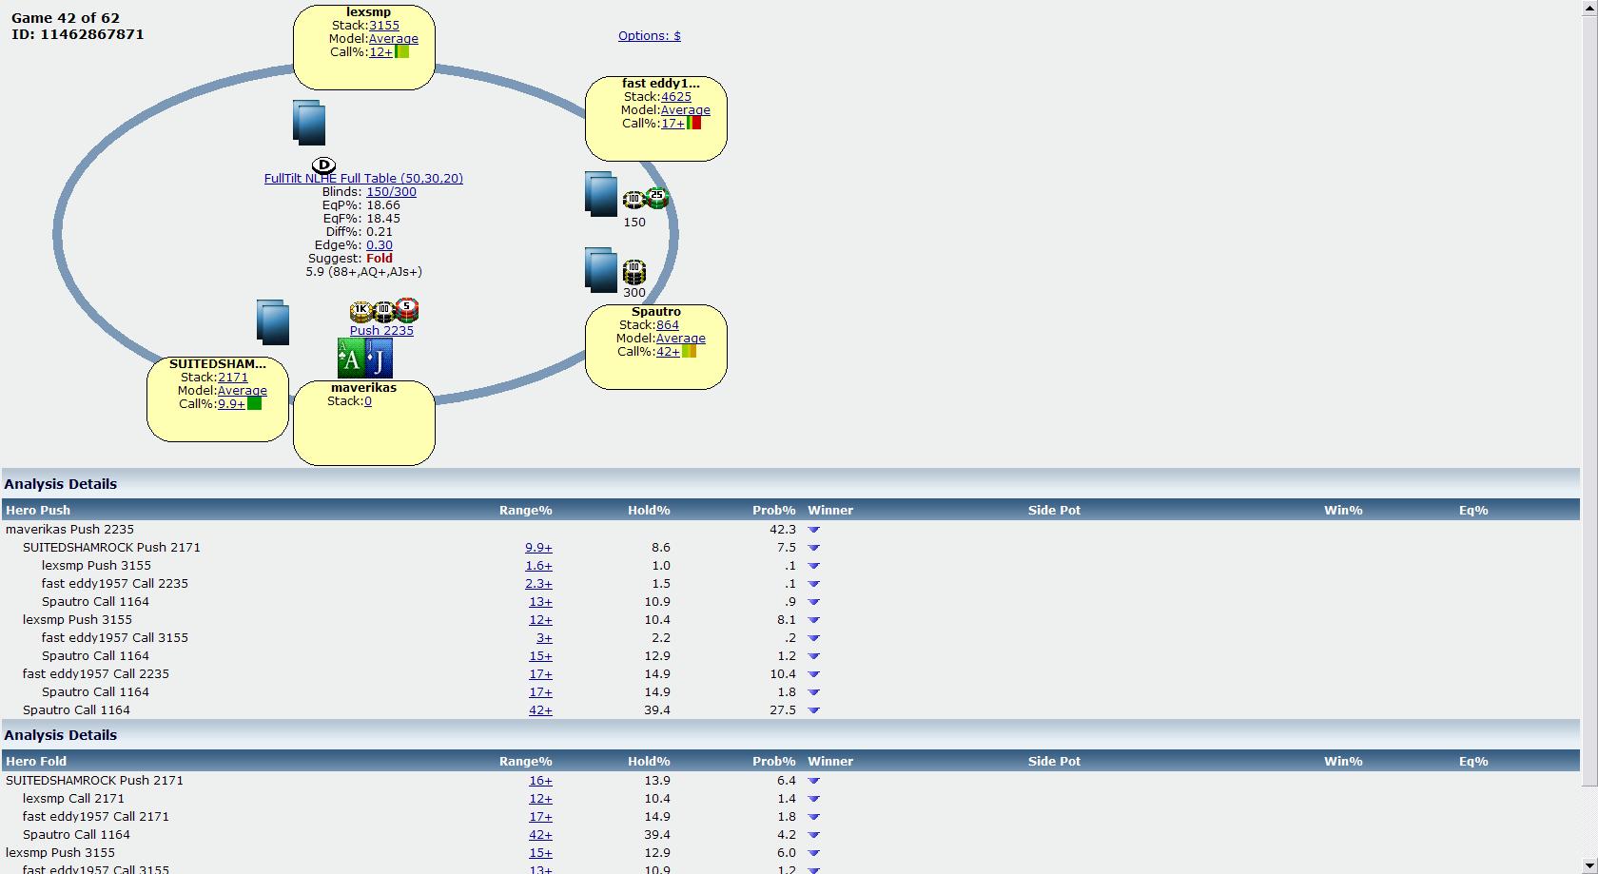Image resolution: width=1598 pixels, height=874 pixels.
Task: Click the Push 2235 action link
Action: 381,331
